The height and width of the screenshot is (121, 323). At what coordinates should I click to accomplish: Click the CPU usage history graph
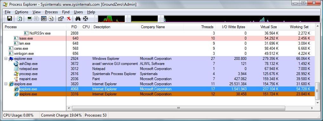111,19
